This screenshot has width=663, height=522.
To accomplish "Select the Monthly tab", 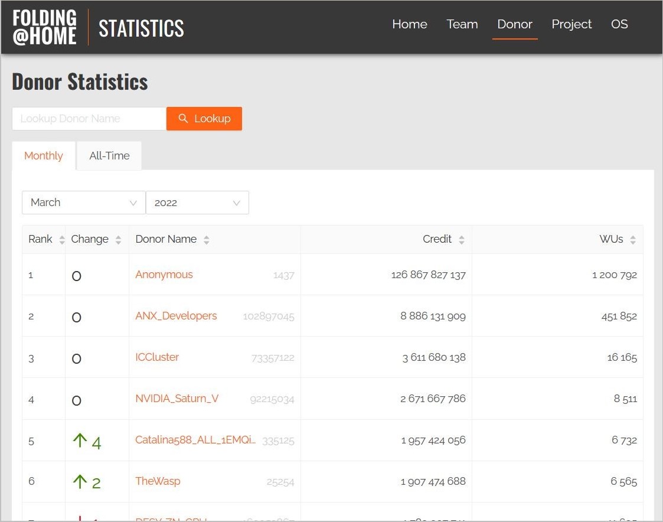I will tap(44, 156).
